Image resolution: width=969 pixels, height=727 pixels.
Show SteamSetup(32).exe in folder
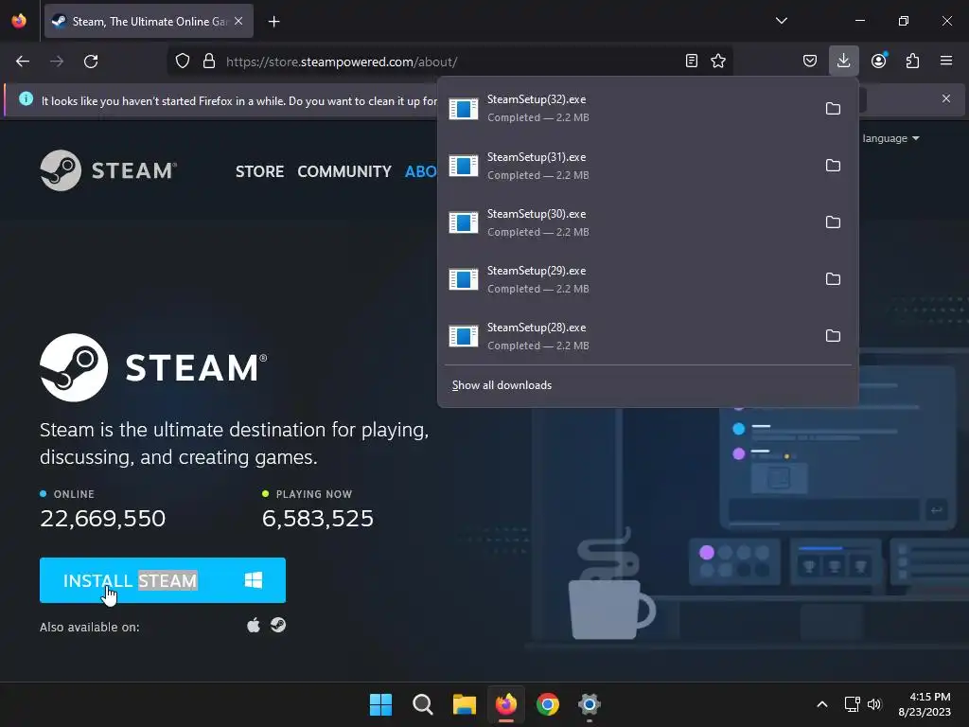pyautogui.click(x=833, y=109)
